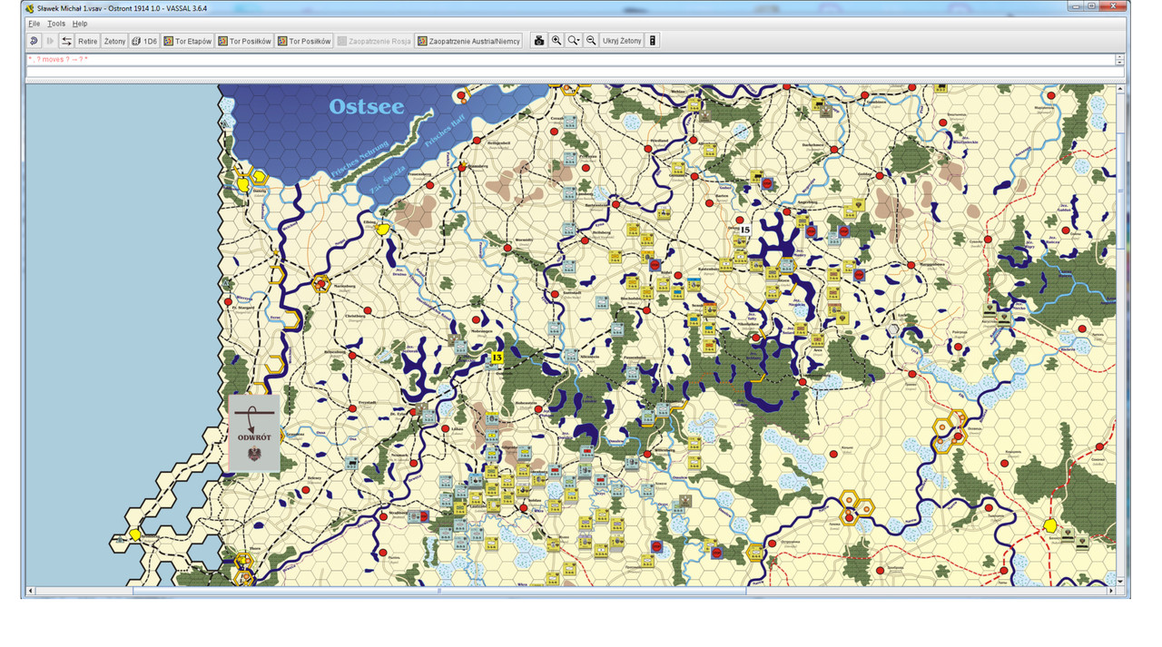Click the horizontal scrollbar left arrow
The width and height of the screenshot is (1162, 647).
32,592
